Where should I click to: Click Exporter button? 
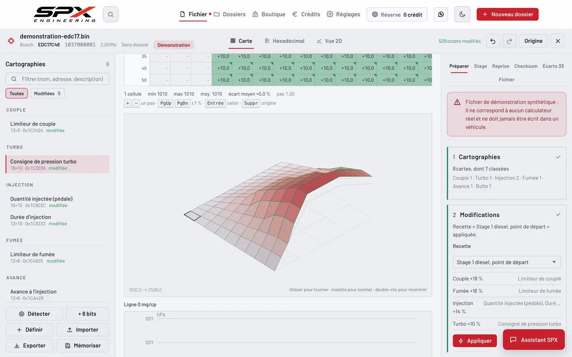29,345
